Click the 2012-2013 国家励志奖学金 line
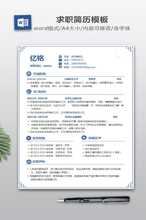The height and width of the screenshot is (220, 146). pos(50,156)
